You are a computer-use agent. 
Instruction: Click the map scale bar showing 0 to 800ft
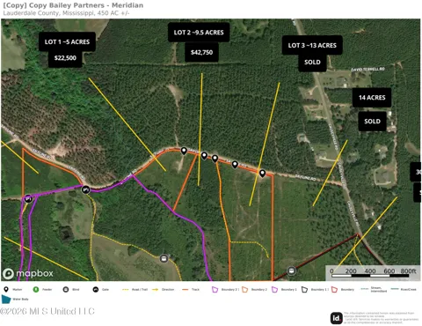(x=373, y=273)
